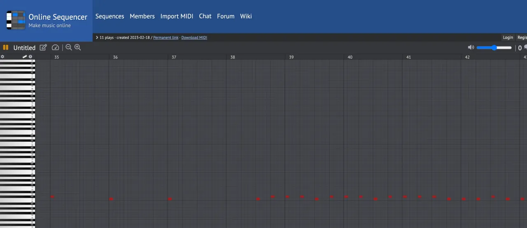Viewport: 527px width, 228px height.
Task: Click the comment count '0'
Action: (x=520, y=48)
